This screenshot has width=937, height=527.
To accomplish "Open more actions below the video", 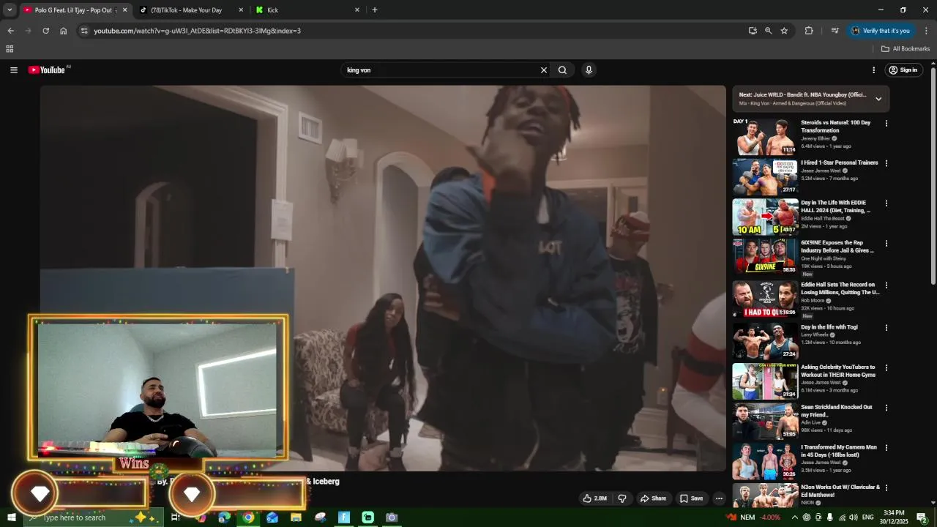I will [719, 498].
